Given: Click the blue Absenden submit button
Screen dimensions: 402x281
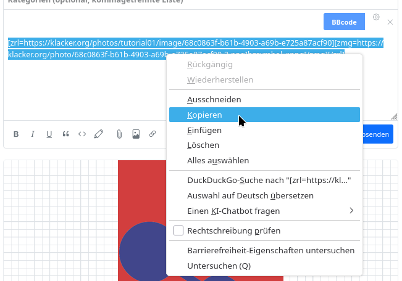Looking at the screenshot, I should pyautogui.click(x=378, y=134).
